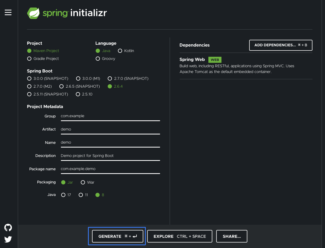Click the Spring Web dependency title
This screenshot has width=325, height=248.
[192, 60]
